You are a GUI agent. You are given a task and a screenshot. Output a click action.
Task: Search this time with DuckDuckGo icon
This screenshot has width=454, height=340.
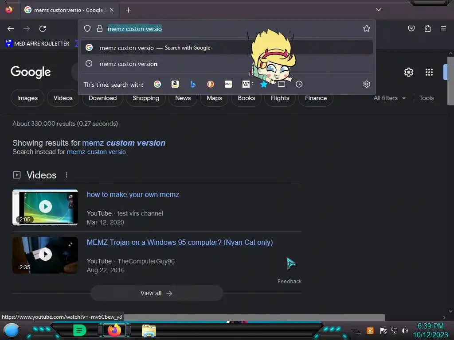[x=211, y=84]
